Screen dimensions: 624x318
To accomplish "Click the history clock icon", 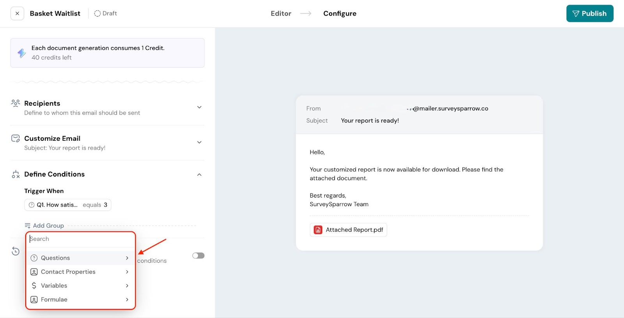I will [16, 251].
